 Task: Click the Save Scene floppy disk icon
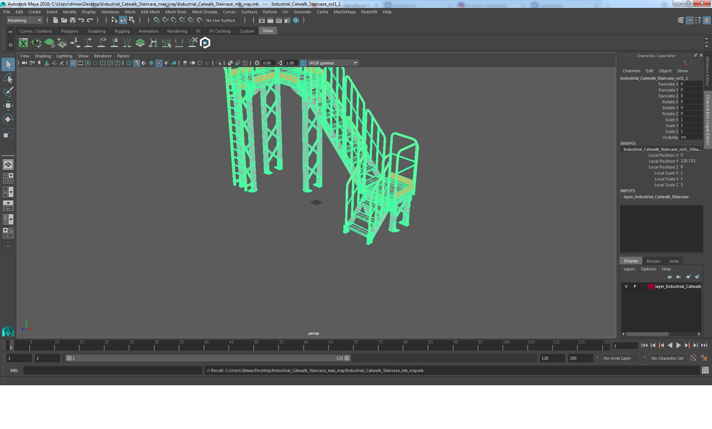coord(73,20)
